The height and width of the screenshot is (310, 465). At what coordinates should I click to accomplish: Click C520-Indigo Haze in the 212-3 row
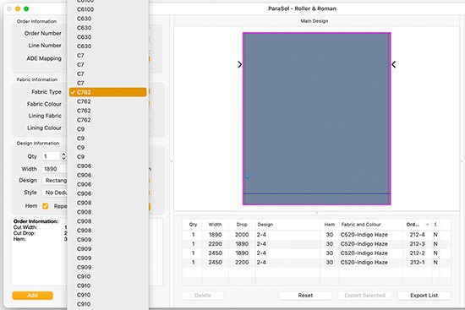(364, 244)
